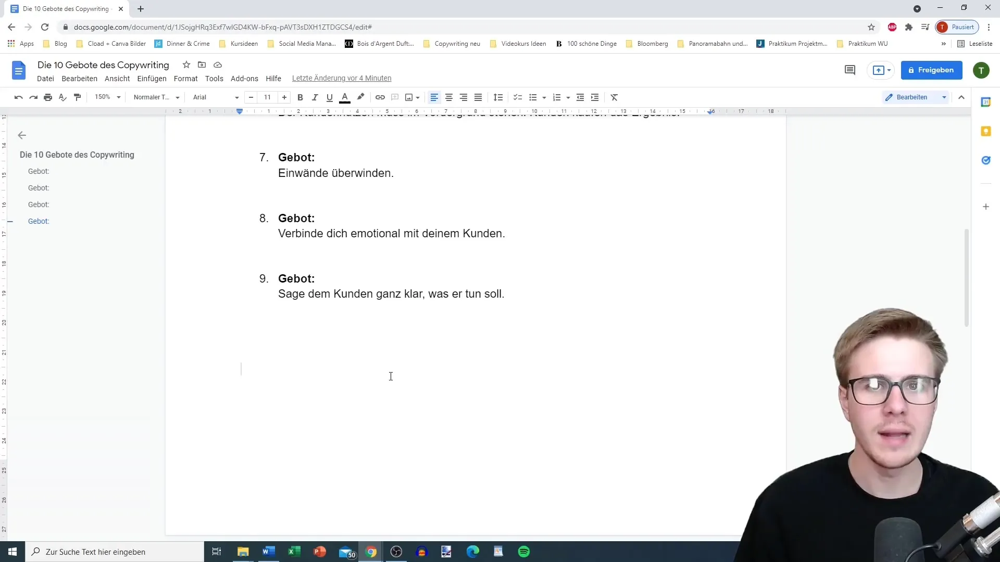Click the Freigeben button
This screenshot has width=1000, height=562.
click(x=932, y=70)
